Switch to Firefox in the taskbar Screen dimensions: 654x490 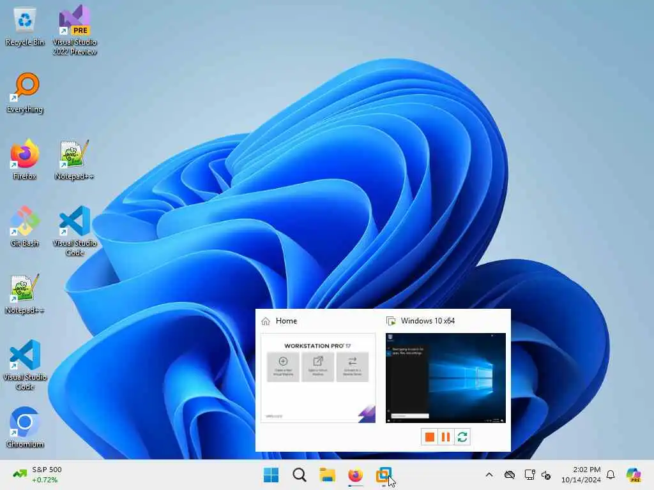(355, 475)
